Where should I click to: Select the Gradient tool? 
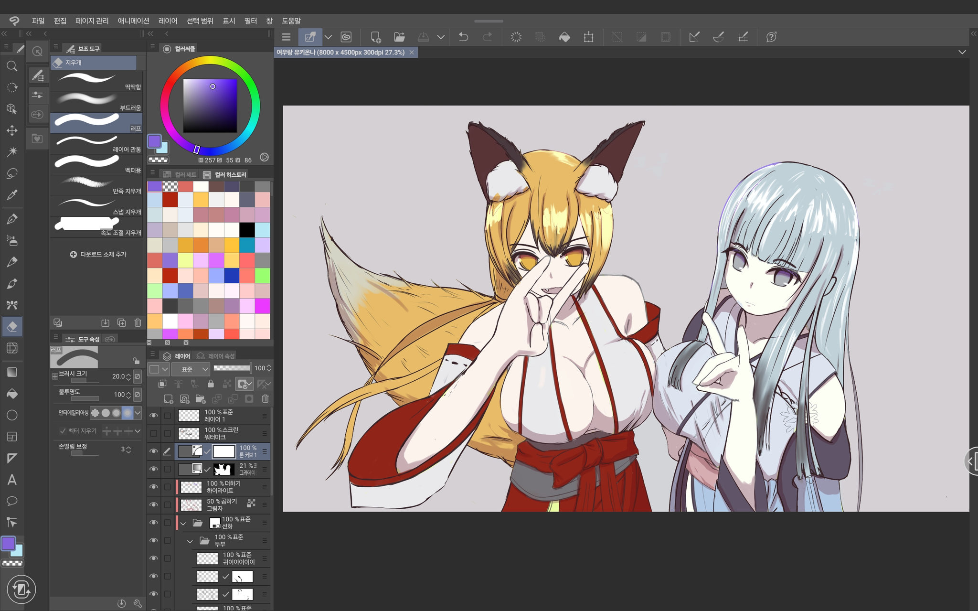point(12,372)
